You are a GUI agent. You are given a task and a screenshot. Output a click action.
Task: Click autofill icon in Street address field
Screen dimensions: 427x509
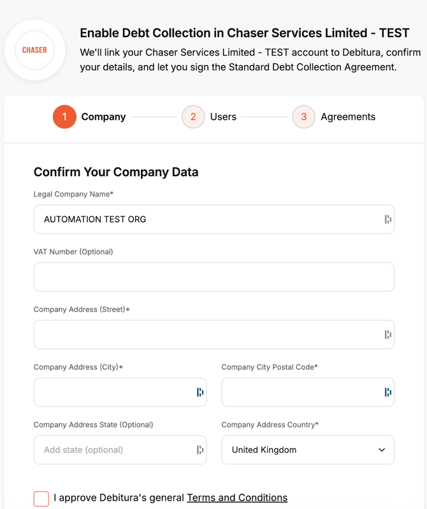[387, 334]
